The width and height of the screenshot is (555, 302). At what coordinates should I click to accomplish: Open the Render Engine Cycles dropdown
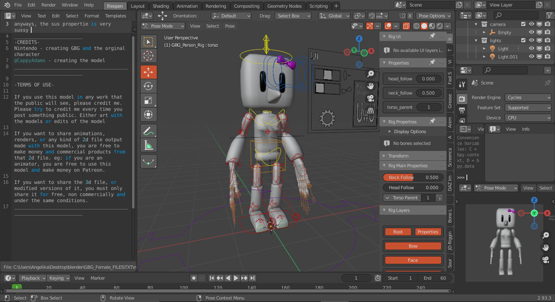[528, 97]
